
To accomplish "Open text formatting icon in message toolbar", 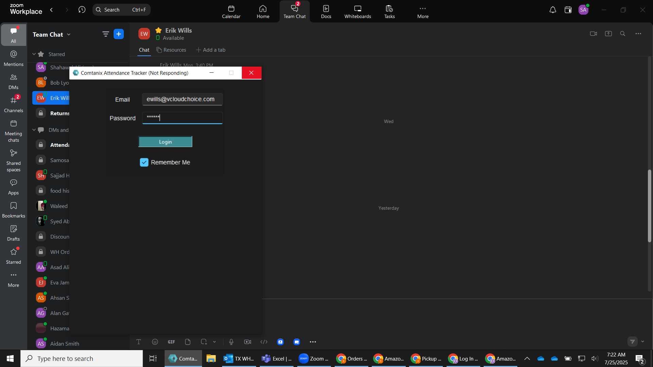I will (139, 342).
